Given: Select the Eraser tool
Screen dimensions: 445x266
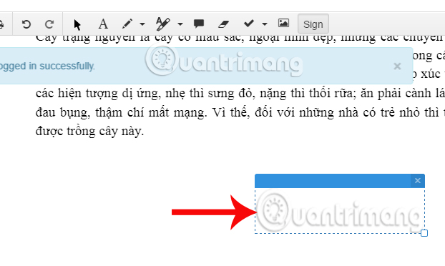Looking at the screenshot, I should [223, 24].
